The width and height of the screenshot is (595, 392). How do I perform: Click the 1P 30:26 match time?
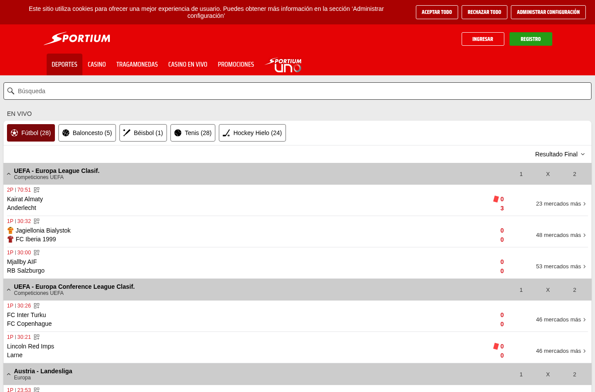click(x=19, y=306)
